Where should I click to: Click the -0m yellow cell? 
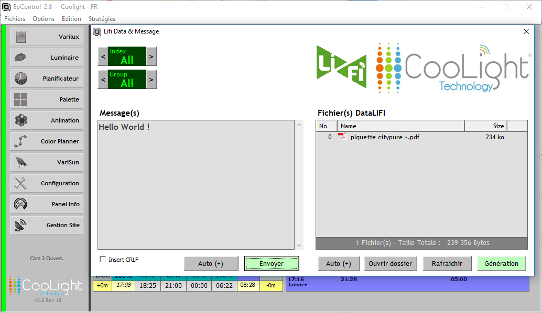point(271,285)
